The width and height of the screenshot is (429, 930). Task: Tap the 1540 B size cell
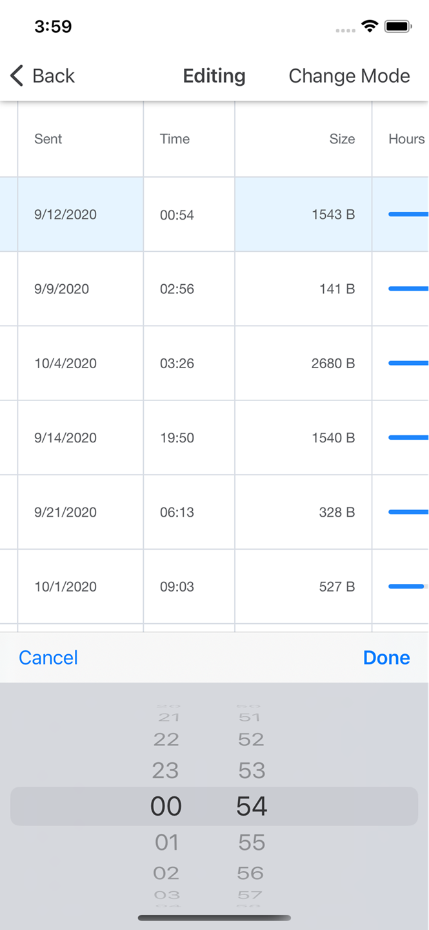click(x=333, y=438)
